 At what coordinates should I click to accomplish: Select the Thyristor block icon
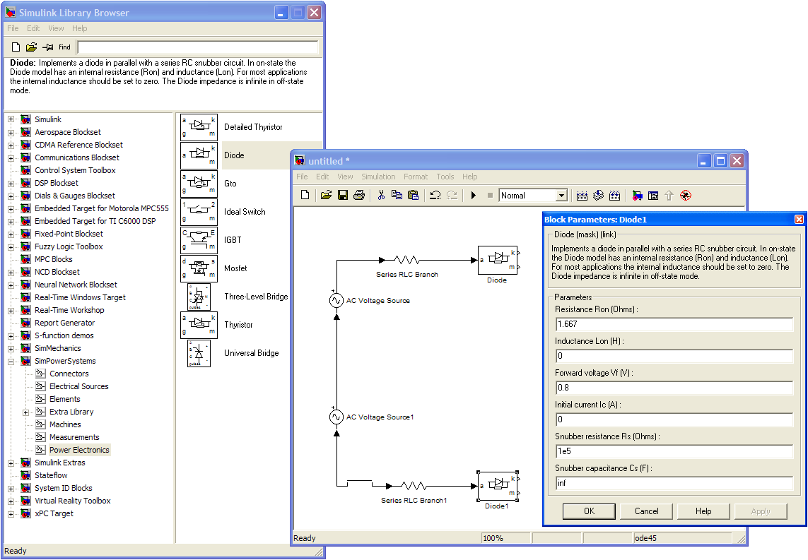[x=199, y=326]
